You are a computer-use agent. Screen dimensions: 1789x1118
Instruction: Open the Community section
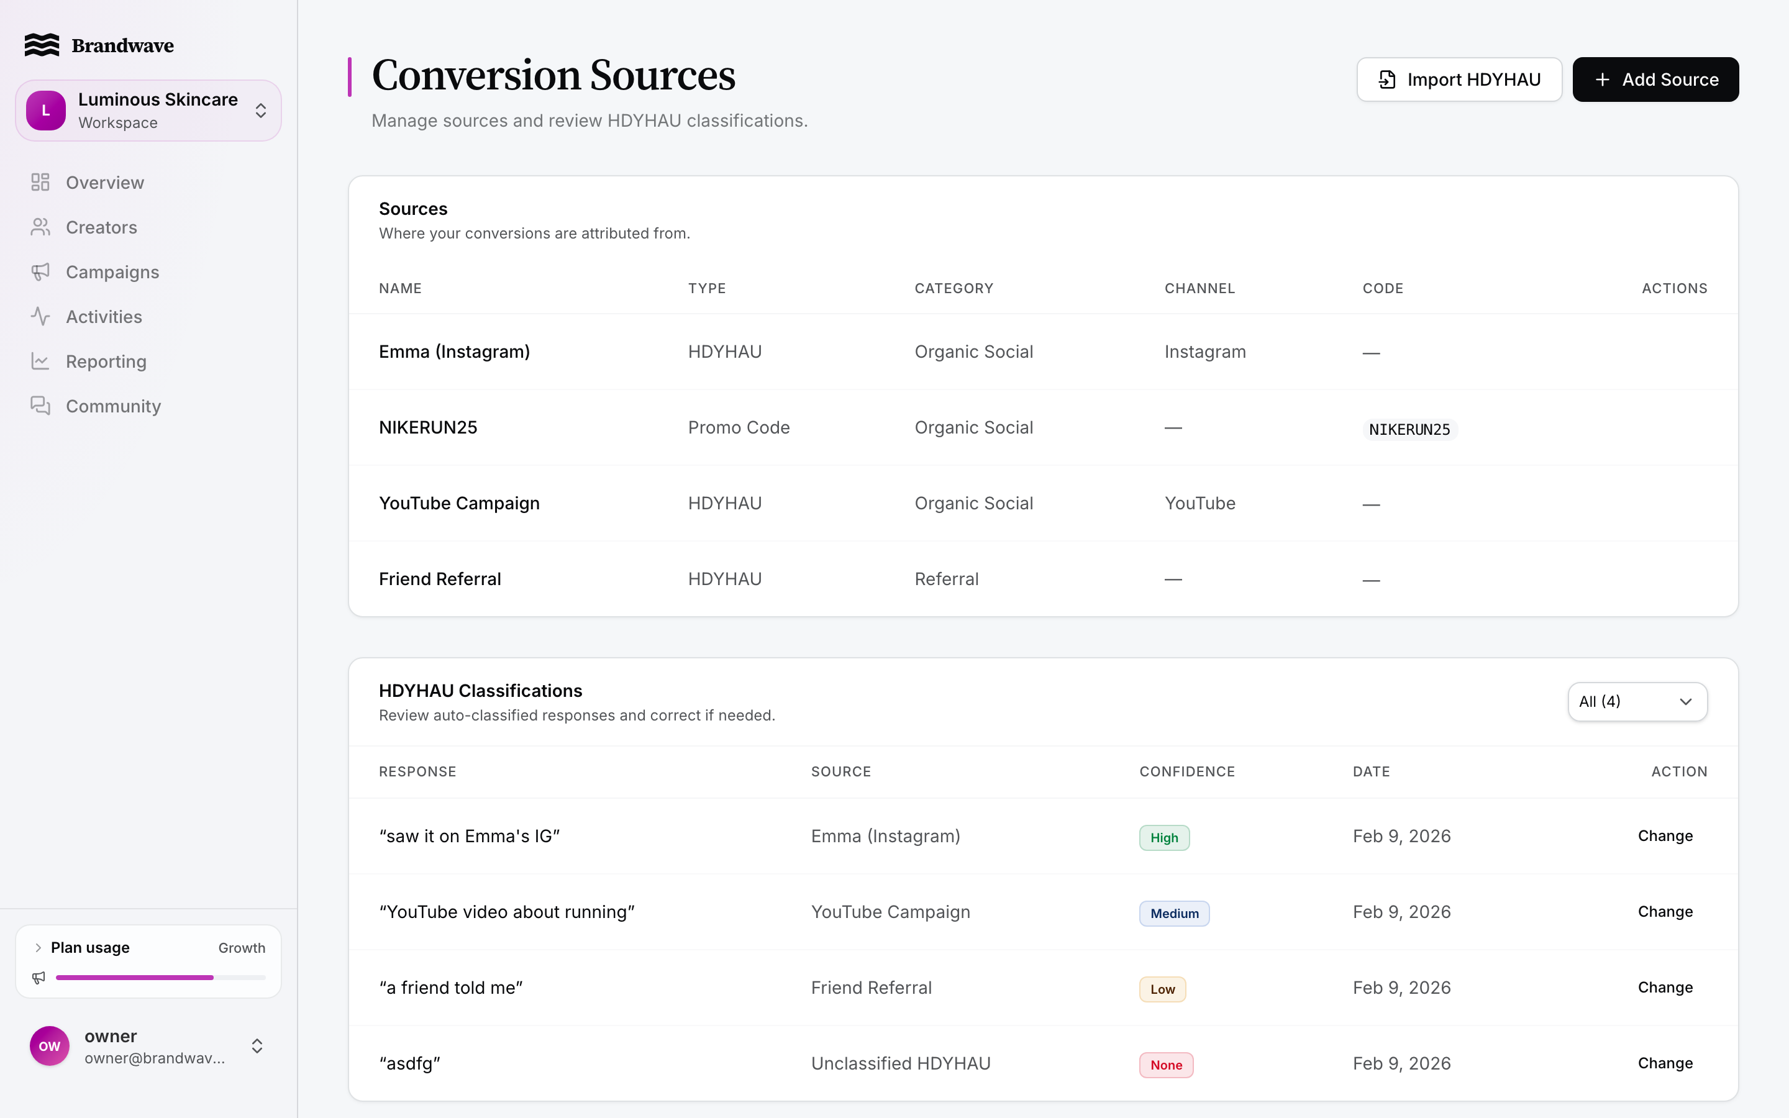113,406
